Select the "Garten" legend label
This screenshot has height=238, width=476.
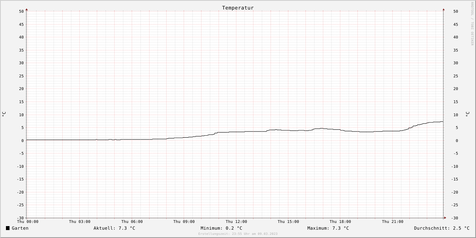tap(20, 228)
